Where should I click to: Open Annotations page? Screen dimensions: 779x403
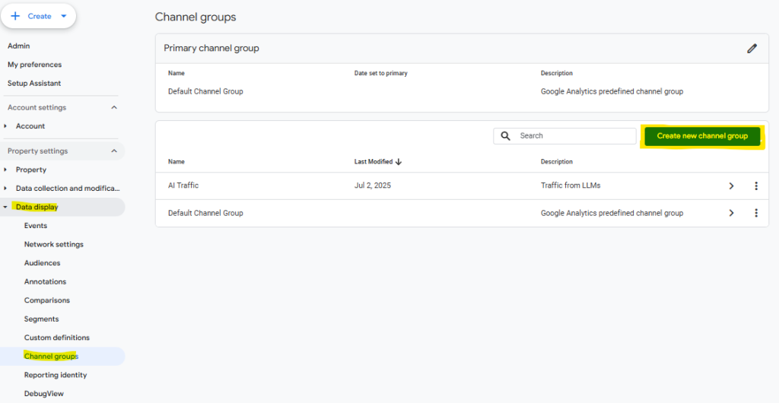coord(45,281)
